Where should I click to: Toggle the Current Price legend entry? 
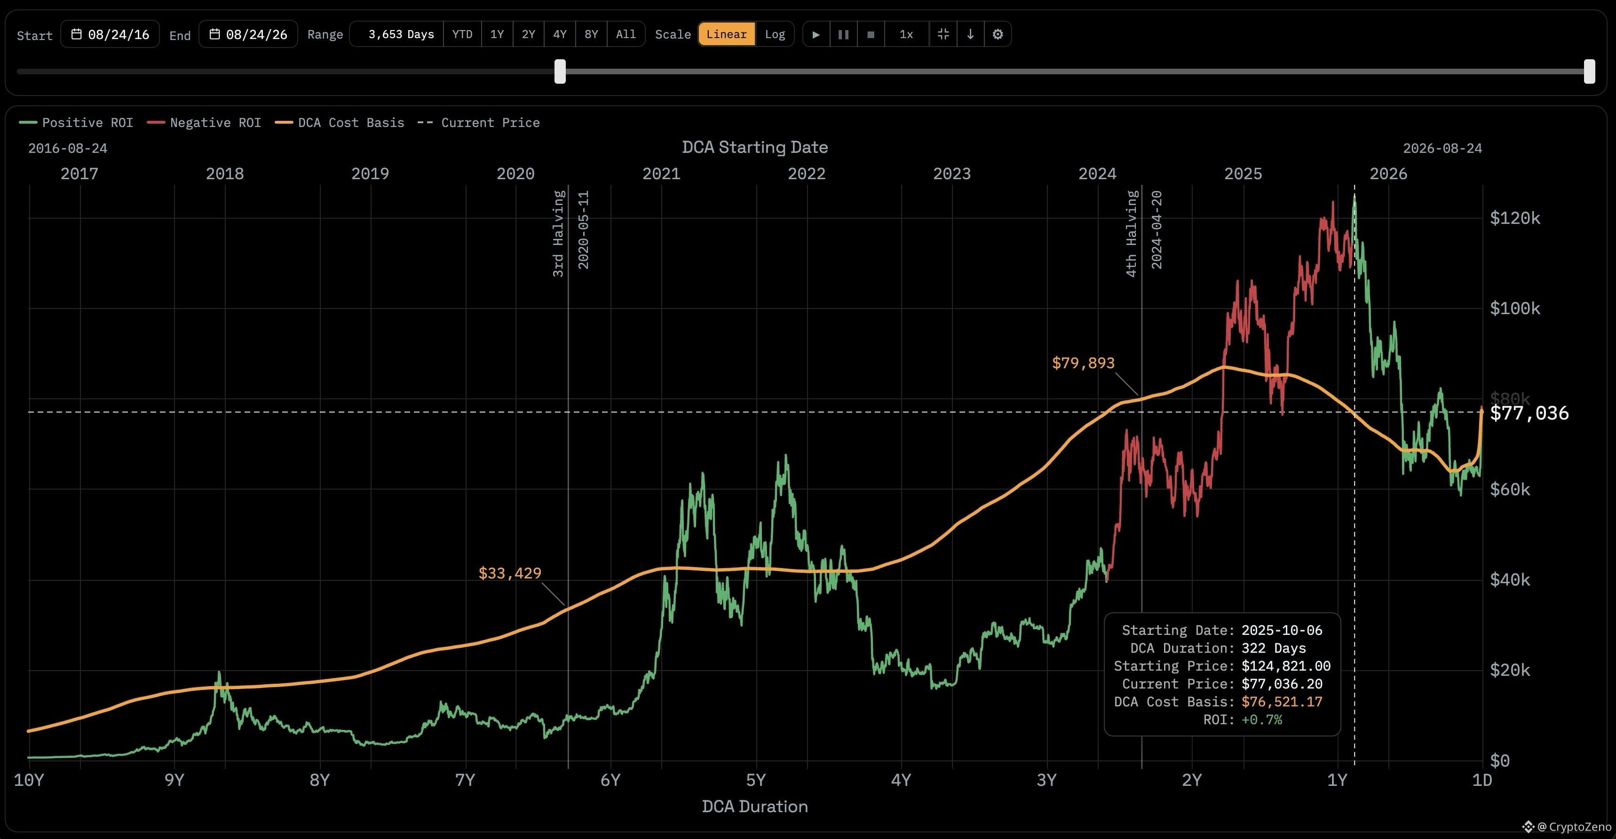click(x=478, y=122)
